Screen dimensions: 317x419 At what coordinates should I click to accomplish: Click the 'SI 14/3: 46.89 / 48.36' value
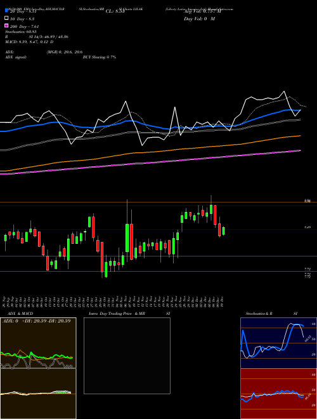click(x=49, y=37)
